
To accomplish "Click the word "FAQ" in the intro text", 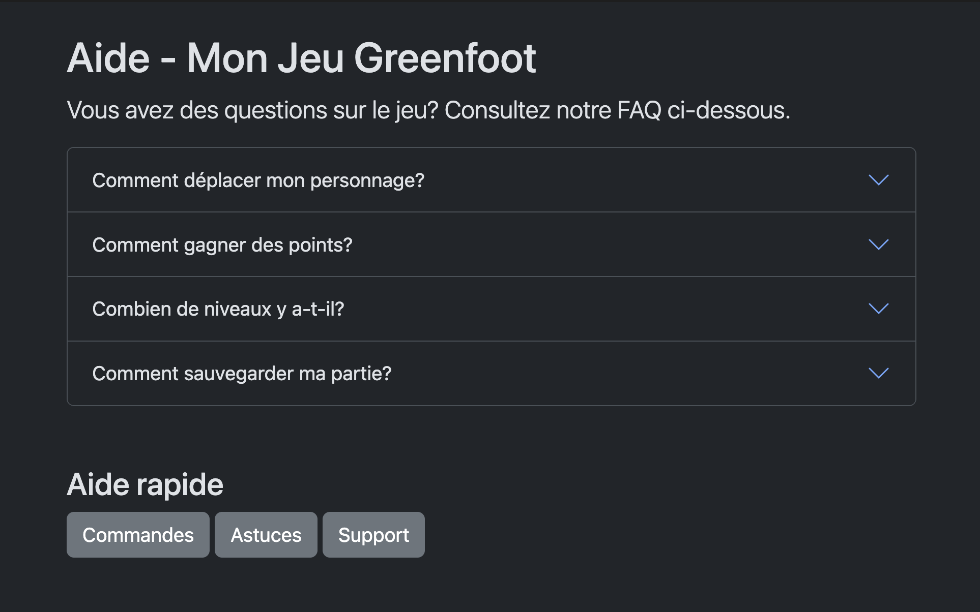I will [639, 110].
